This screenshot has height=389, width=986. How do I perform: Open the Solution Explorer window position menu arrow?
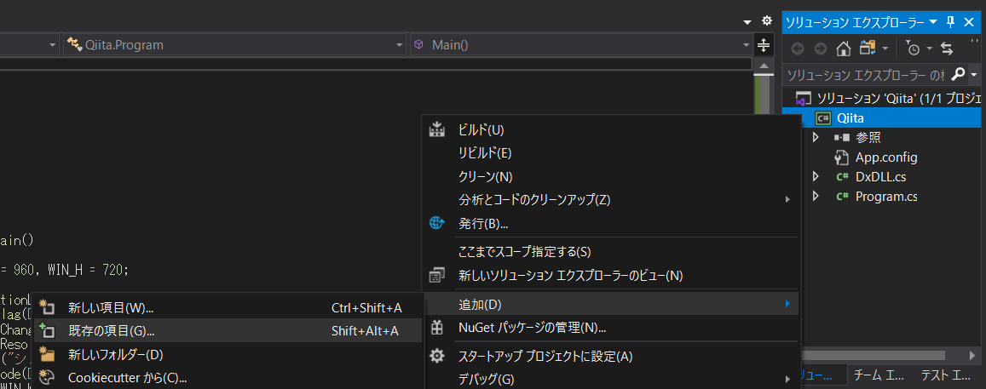click(x=932, y=23)
